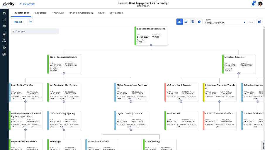Switch to hierarchy tree layout
The height and width of the screenshot is (150, 265).
(x=179, y=22)
